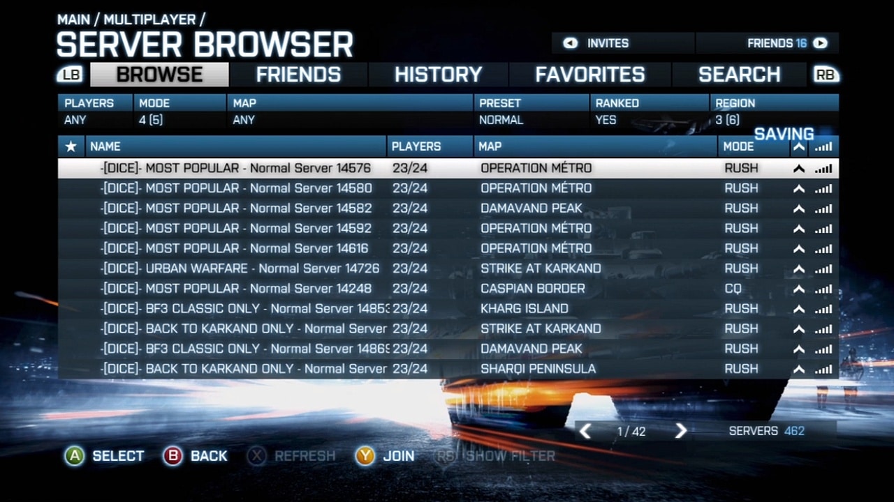Click signal strength icon in column header

[x=823, y=146]
